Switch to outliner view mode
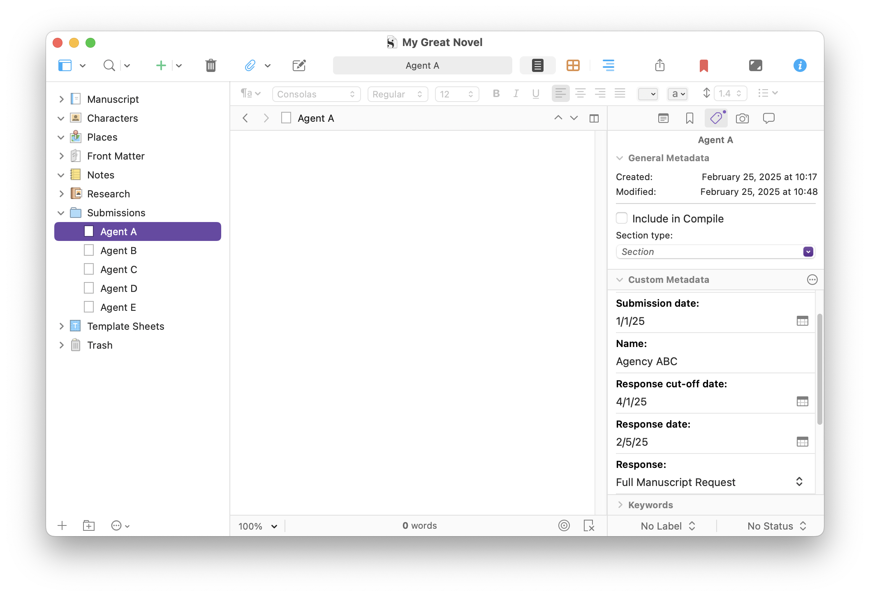This screenshot has width=870, height=597. point(608,65)
